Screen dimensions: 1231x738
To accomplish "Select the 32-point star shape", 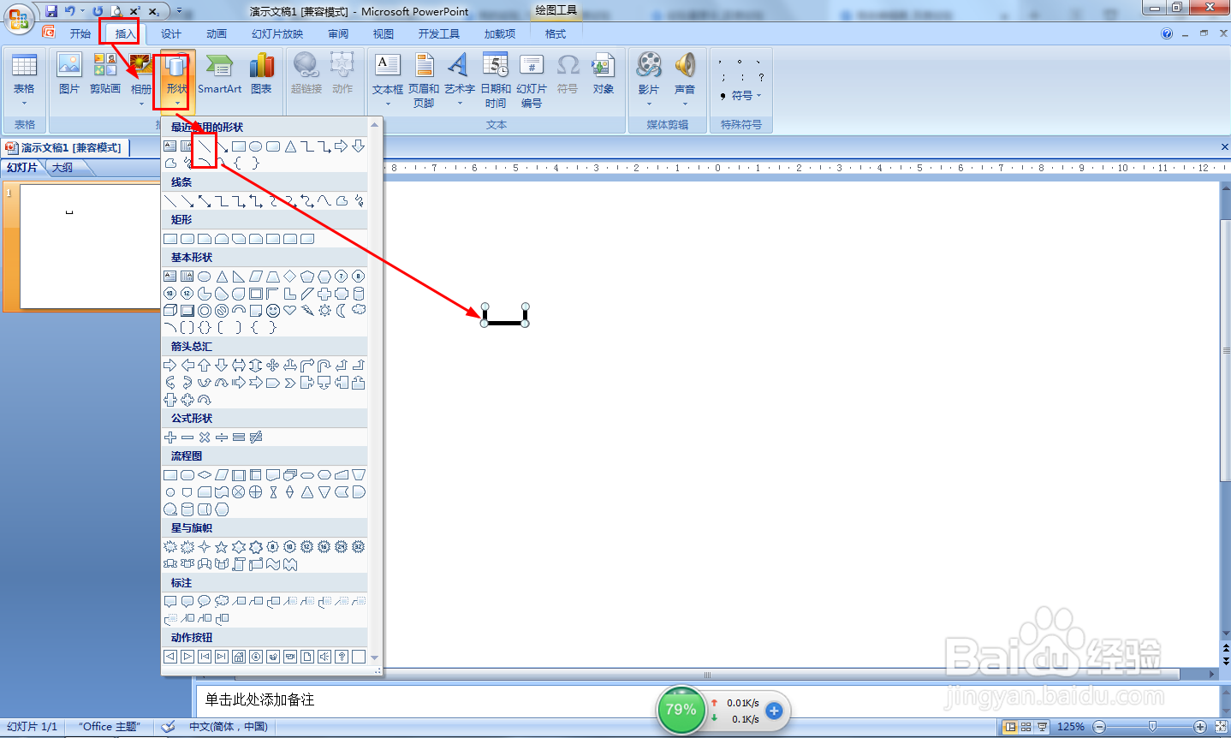I will point(359,546).
